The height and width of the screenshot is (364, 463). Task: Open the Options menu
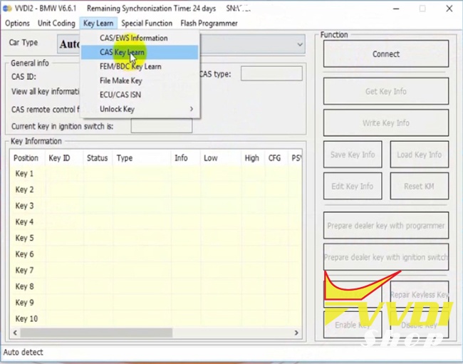(17, 24)
